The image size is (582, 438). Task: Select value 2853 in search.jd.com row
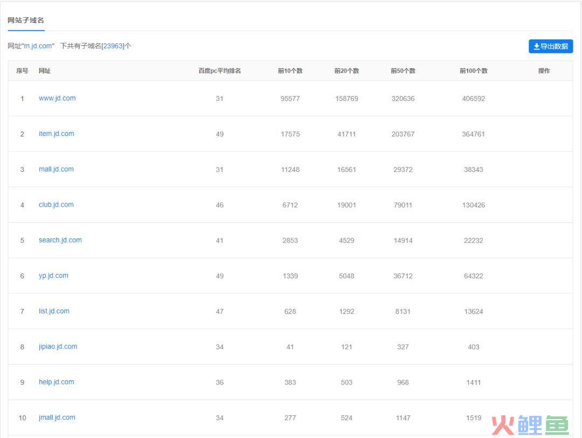[x=290, y=241]
